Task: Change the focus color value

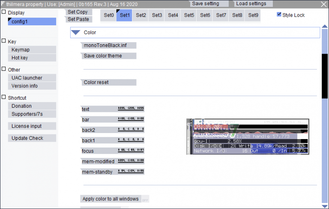Action: [131, 151]
